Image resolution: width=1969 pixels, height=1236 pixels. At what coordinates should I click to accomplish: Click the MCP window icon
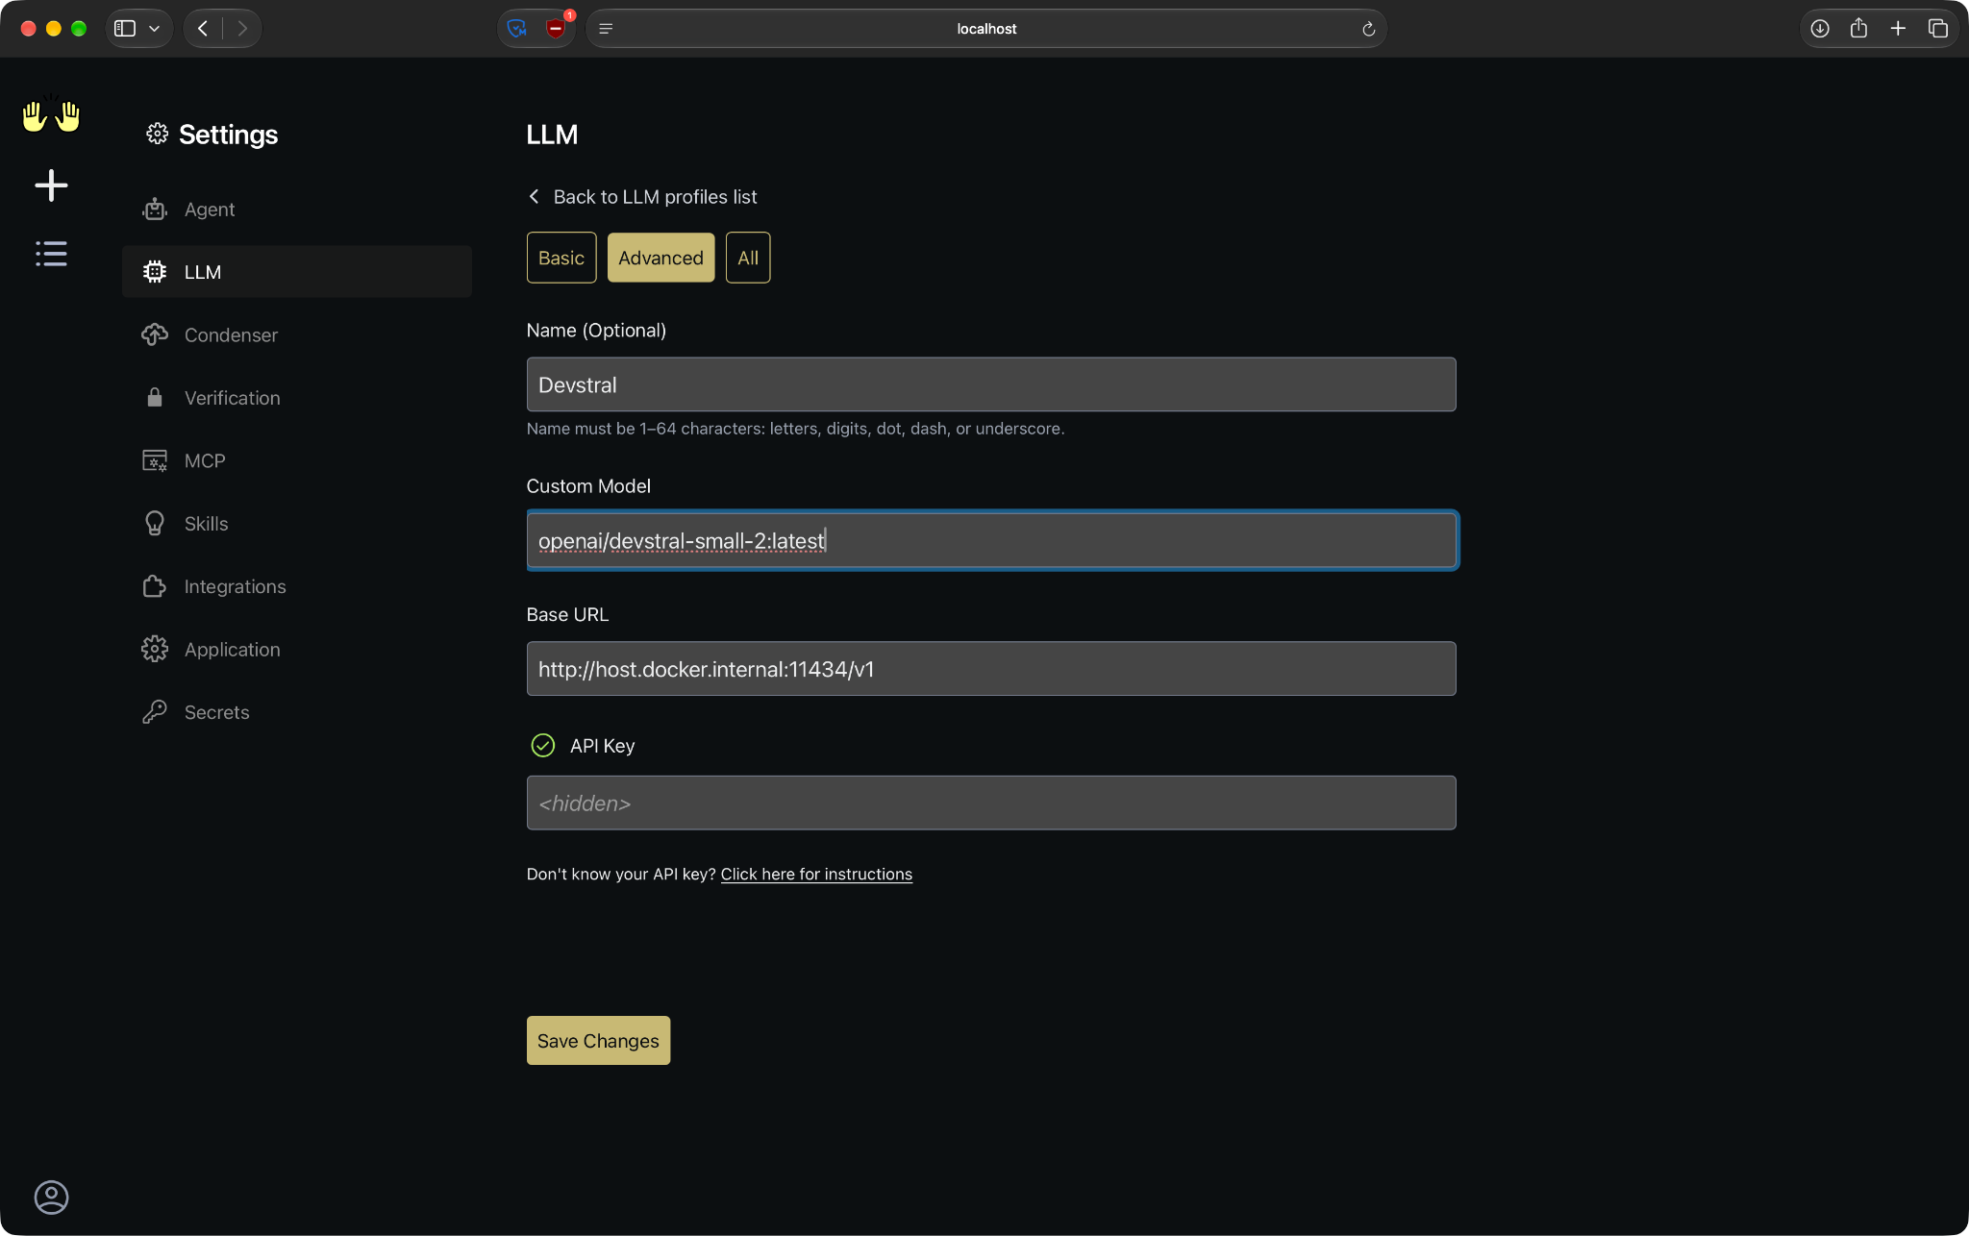click(155, 460)
